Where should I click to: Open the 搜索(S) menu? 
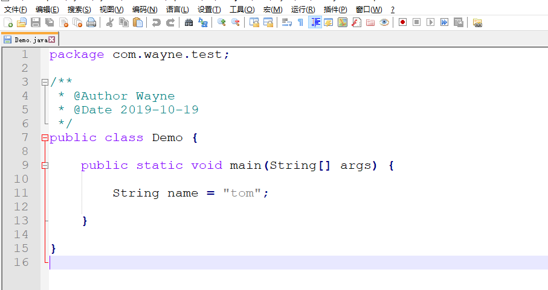[79, 10]
